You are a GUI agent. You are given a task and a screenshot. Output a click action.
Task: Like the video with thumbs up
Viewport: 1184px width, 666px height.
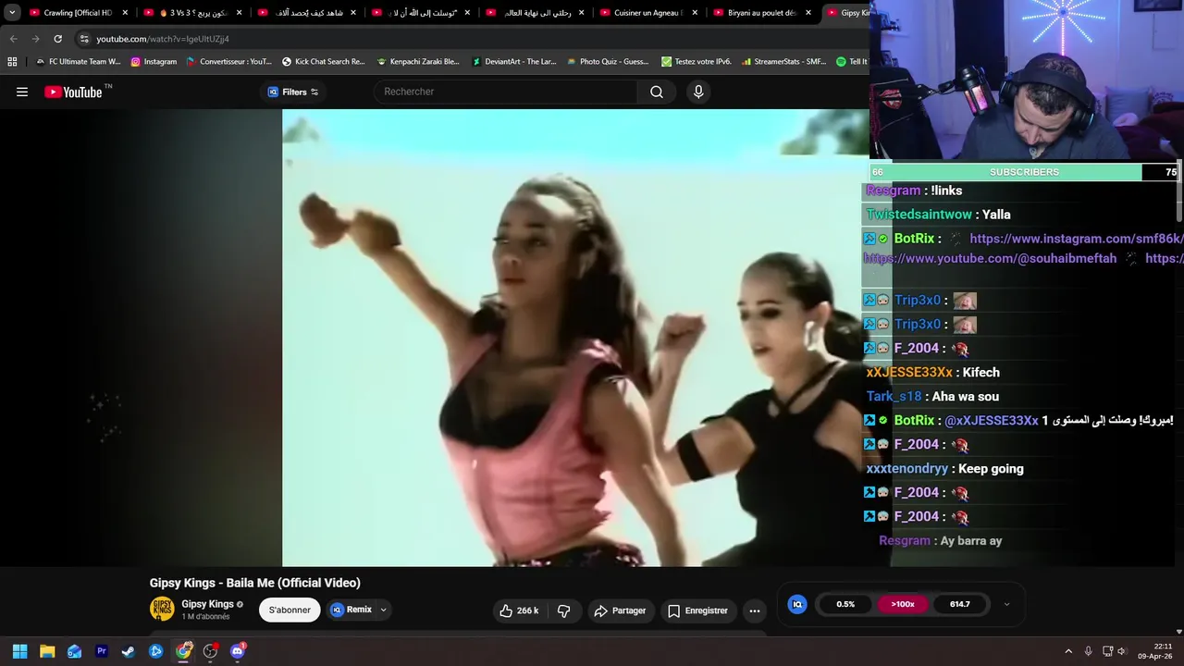click(519, 610)
